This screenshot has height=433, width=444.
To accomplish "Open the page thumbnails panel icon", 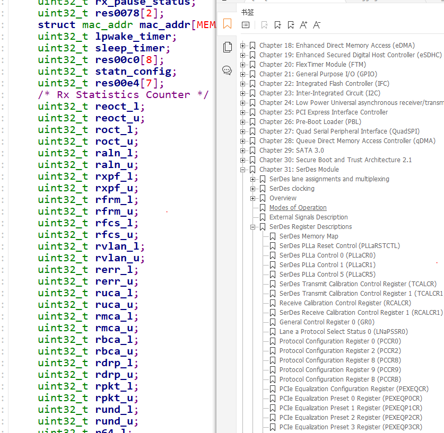I will [x=227, y=47].
